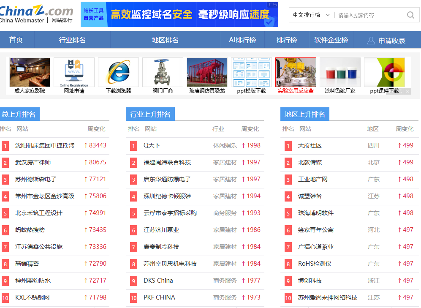Select the 地区上升排名 tab header

305,114
